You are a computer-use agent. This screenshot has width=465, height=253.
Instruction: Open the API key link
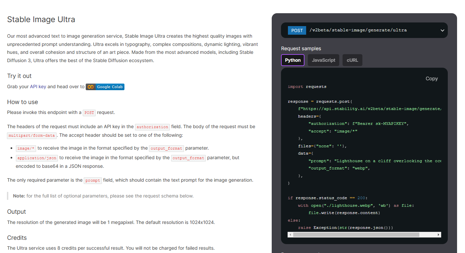(38, 87)
